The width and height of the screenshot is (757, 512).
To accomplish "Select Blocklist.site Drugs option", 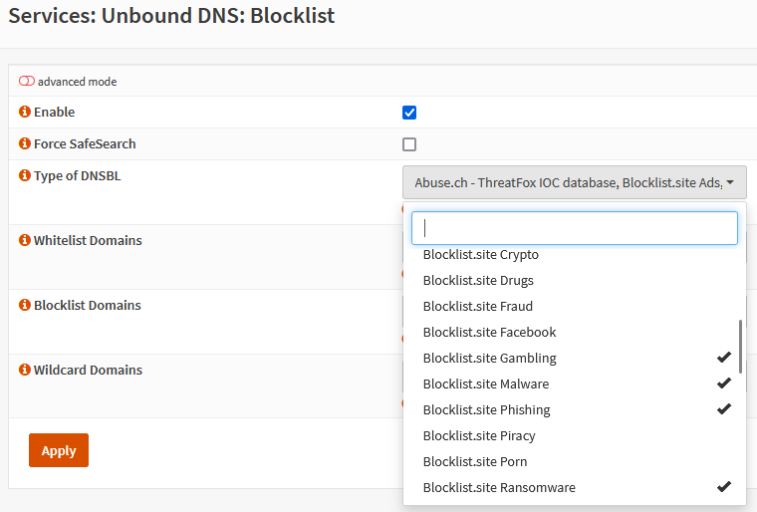I will click(x=478, y=281).
